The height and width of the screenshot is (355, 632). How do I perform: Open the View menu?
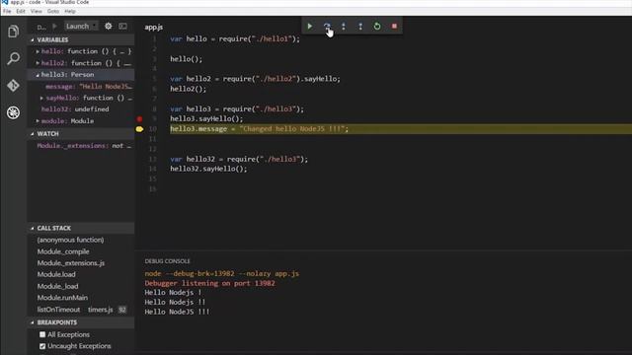click(x=36, y=11)
